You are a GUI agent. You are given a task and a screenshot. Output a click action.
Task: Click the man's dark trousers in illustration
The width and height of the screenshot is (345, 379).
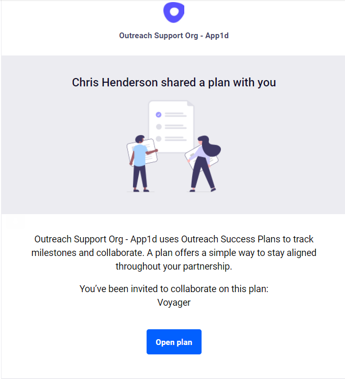point(140,177)
